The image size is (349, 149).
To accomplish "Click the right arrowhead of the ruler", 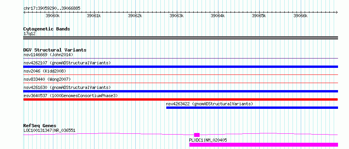I will 336,12.
